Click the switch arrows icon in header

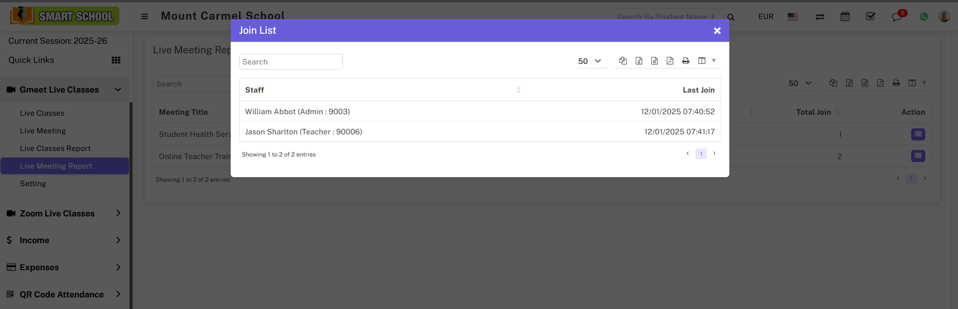(820, 17)
